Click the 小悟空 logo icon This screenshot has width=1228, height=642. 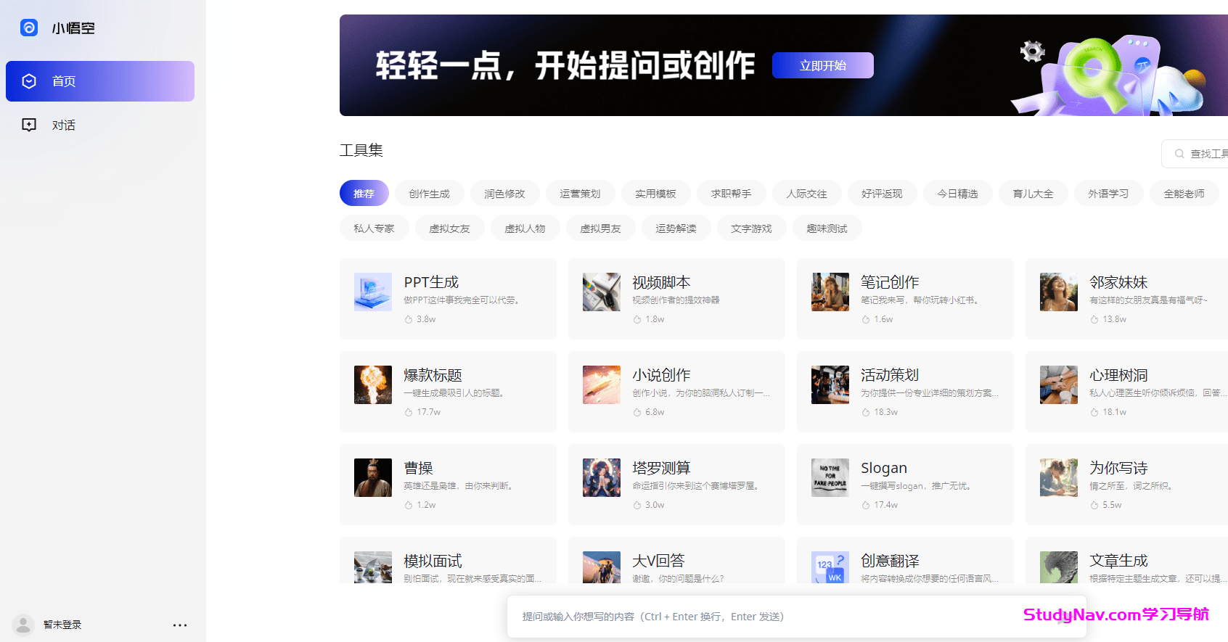tap(29, 28)
